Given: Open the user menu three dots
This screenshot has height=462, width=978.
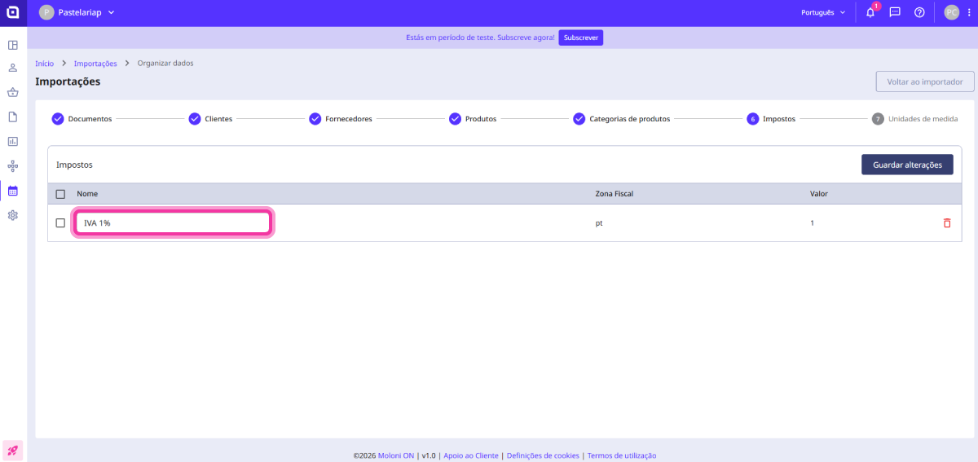Looking at the screenshot, I should click(967, 13).
